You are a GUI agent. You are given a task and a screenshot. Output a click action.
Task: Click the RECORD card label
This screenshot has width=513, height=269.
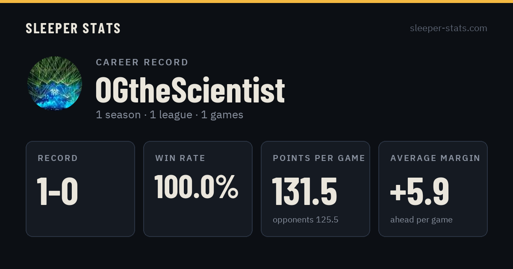58,158
